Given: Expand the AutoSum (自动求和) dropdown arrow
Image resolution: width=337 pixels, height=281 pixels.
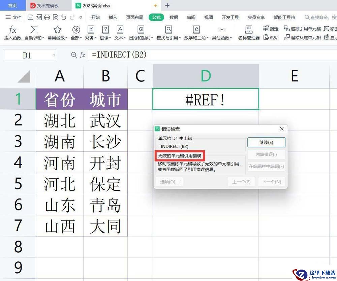Looking at the screenshot, I should pos(43,38).
